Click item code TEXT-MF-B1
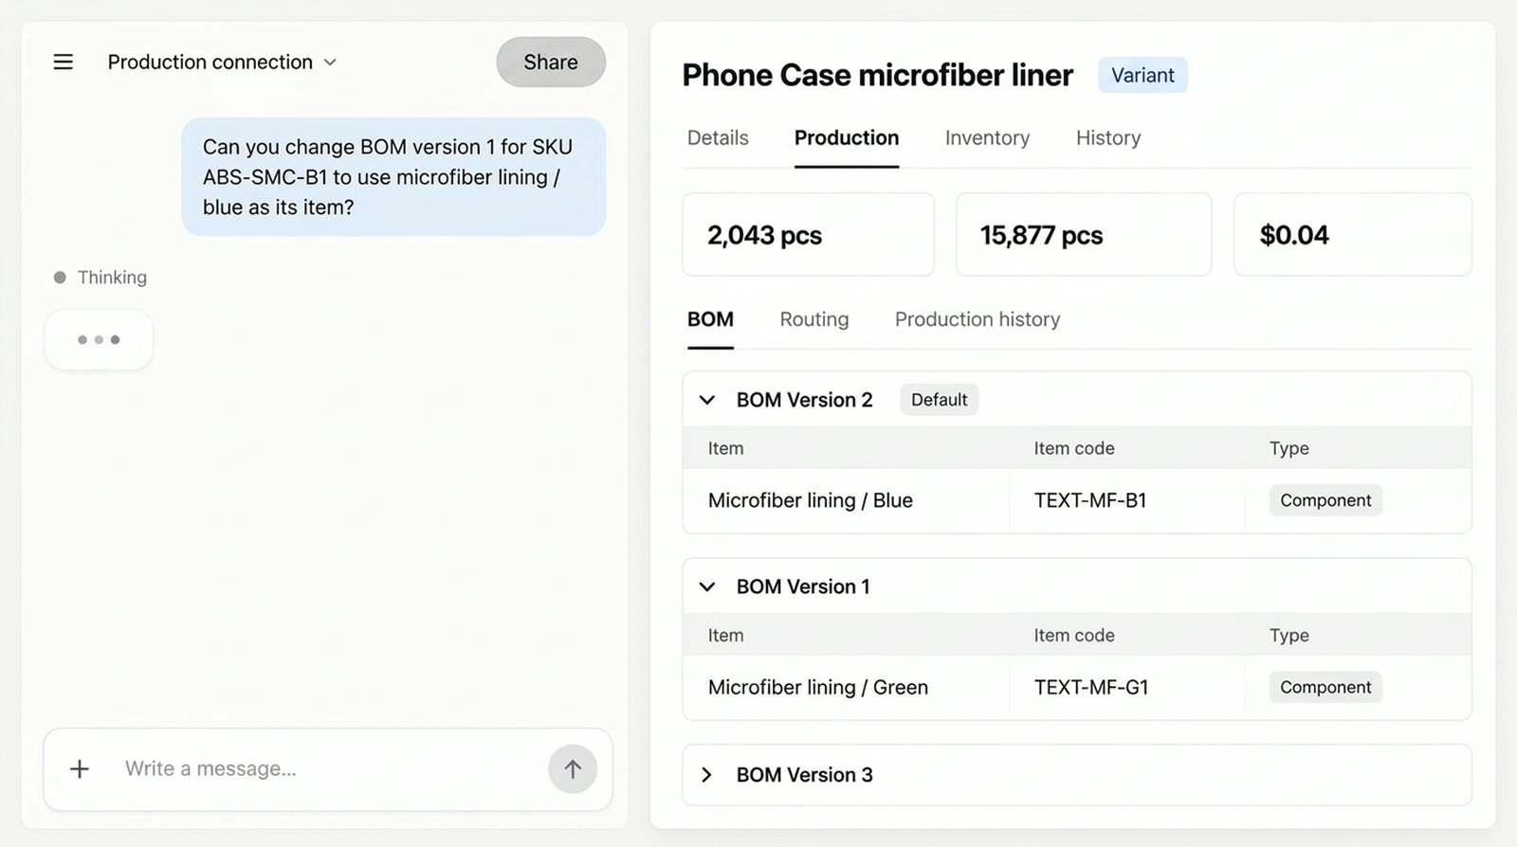Viewport: 1517px width, 847px height. coord(1090,500)
